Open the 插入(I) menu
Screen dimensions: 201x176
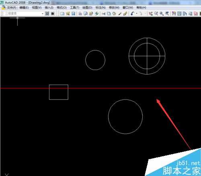(x=49, y=8)
